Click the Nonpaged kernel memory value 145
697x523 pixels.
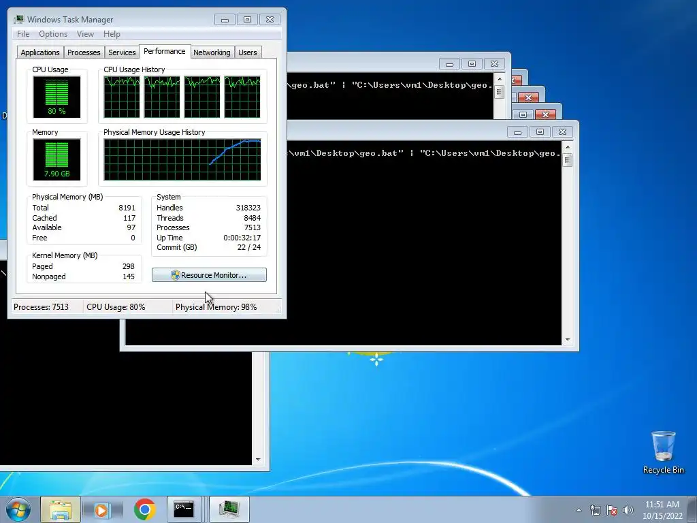click(x=128, y=276)
